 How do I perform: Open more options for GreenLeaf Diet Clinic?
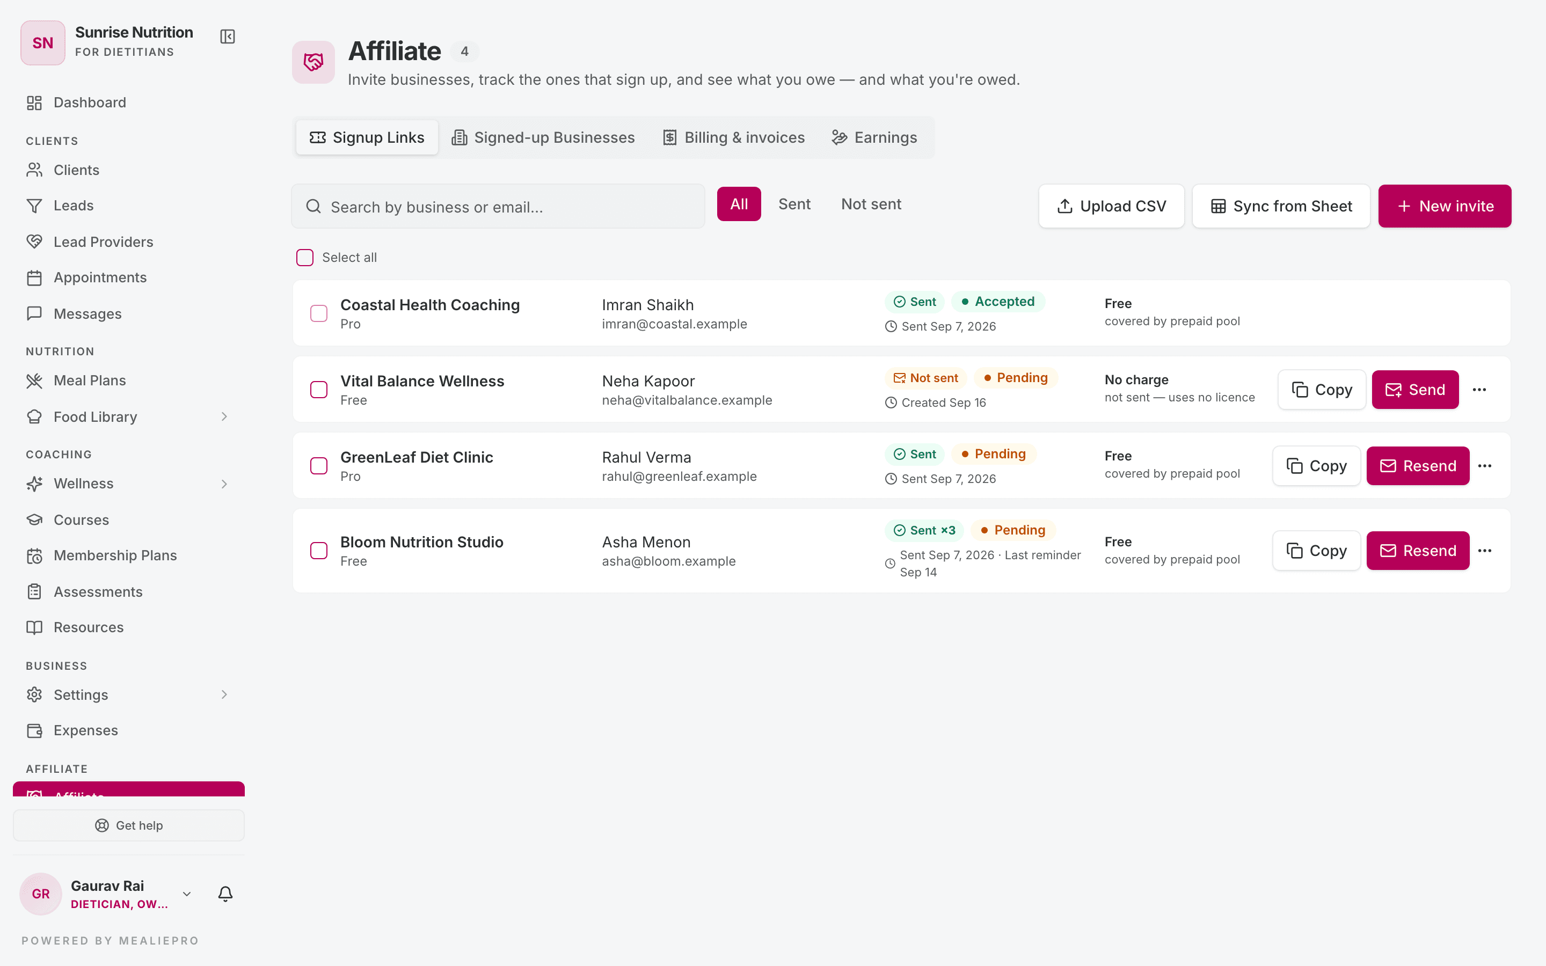point(1485,466)
